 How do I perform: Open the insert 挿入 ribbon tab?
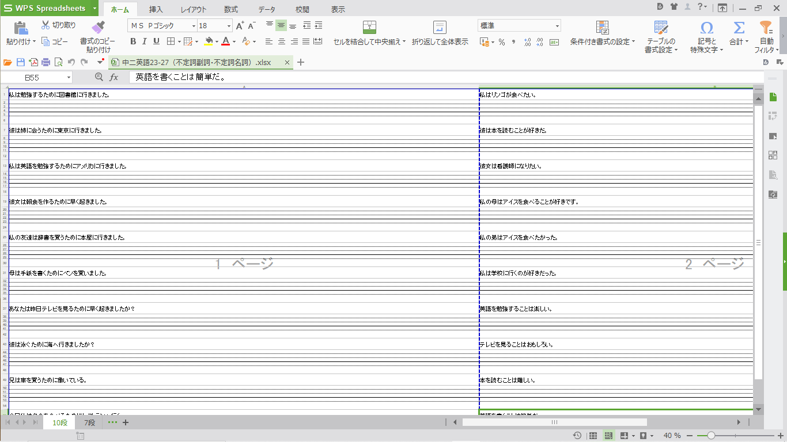click(x=156, y=10)
